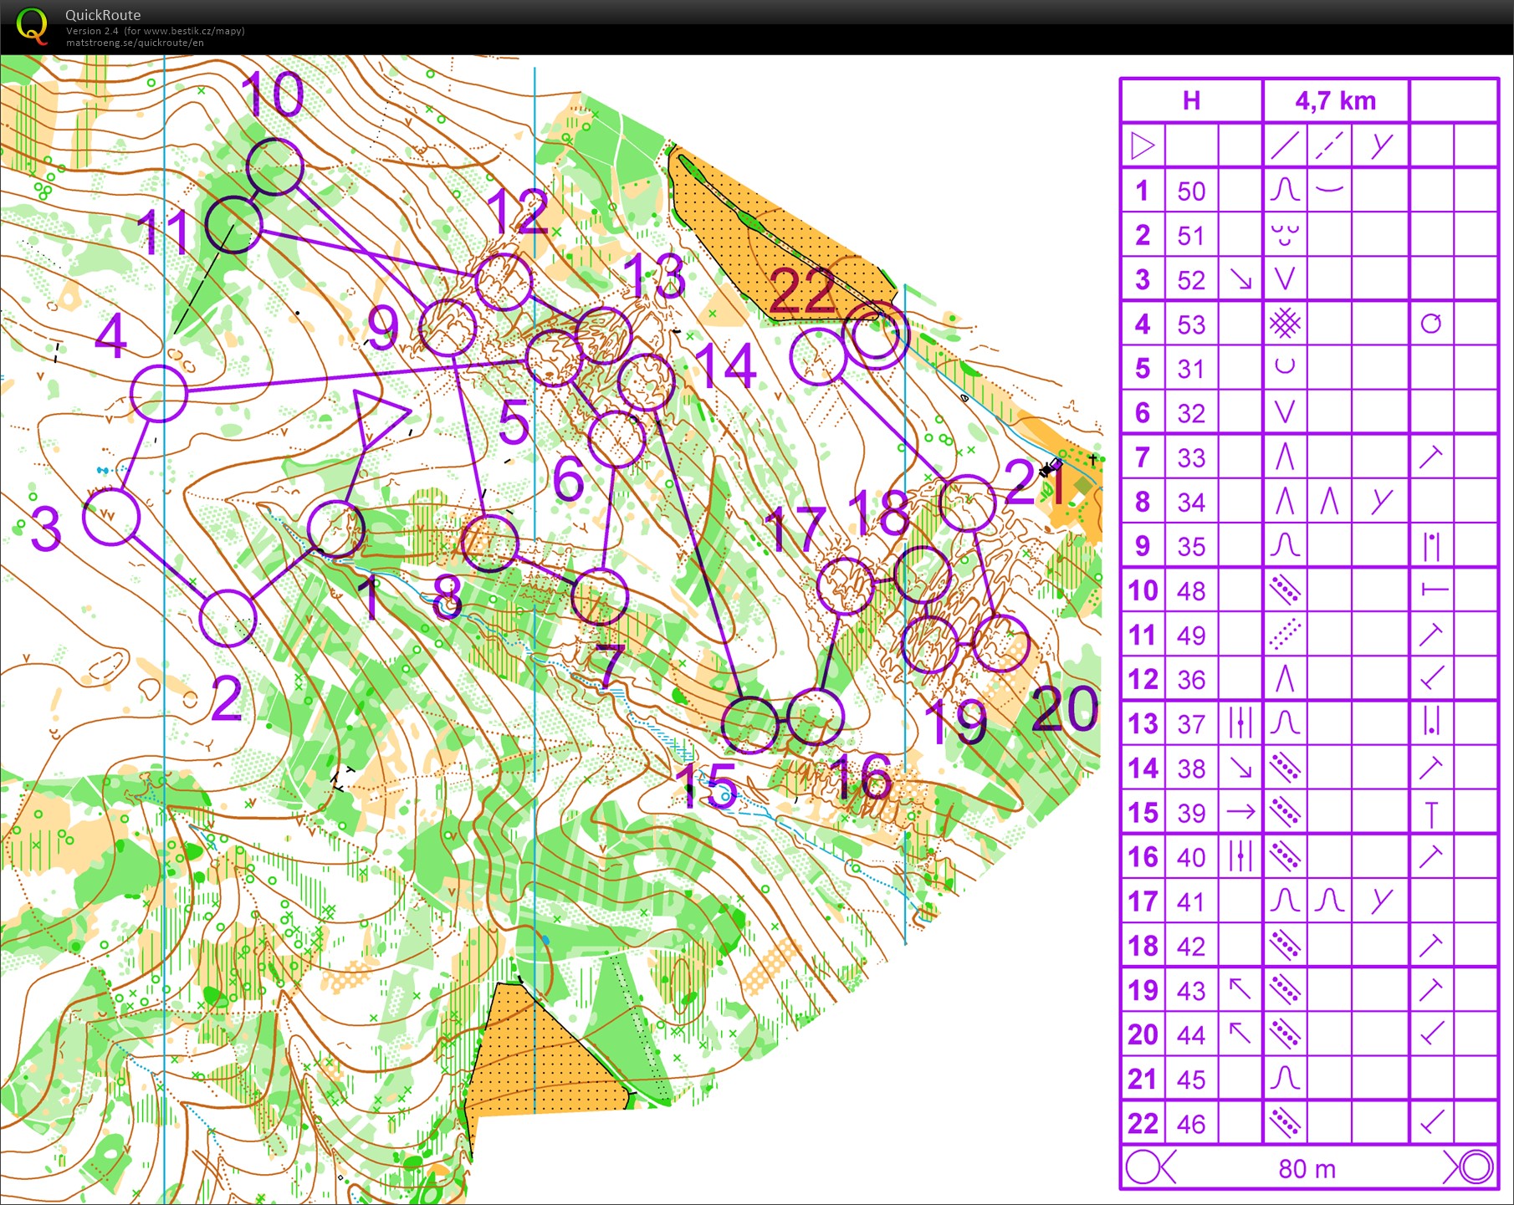The width and height of the screenshot is (1514, 1205).
Task: Select control code 53 in the table
Action: 1191,324
